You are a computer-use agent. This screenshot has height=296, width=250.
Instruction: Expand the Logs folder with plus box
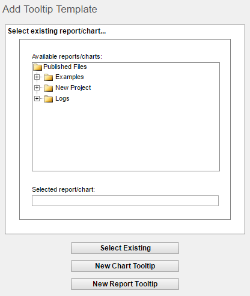tap(37, 98)
